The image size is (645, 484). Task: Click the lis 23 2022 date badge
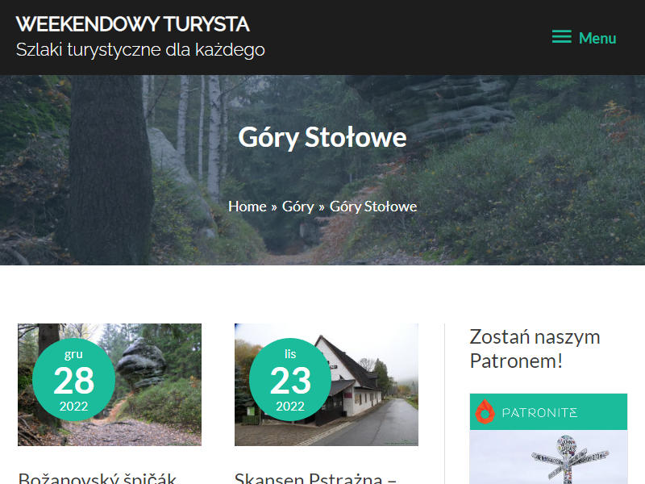click(x=290, y=379)
